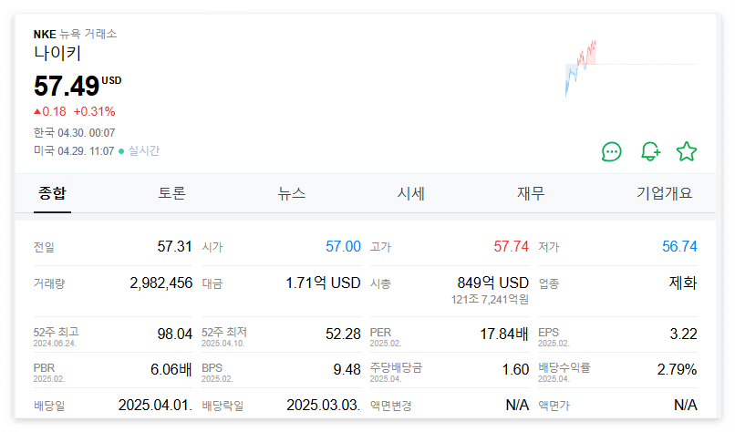Viewport: 735px width, 432px height.
Task: Click the low price 56.74
Action: click(x=679, y=246)
